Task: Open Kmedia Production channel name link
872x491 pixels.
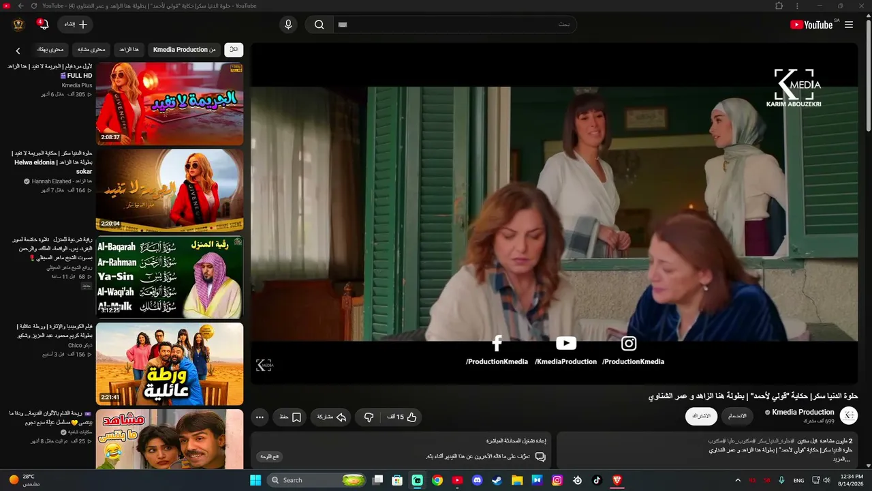Action: pyautogui.click(x=803, y=412)
